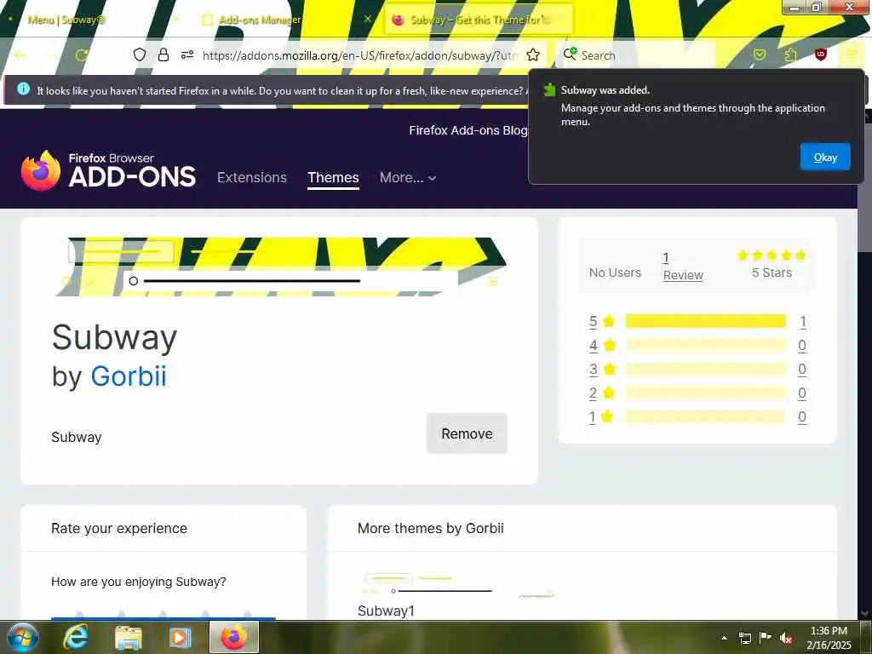Switch to the Menu | Subway tab
The width and height of the screenshot is (872, 654).
[x=90, y=20]
